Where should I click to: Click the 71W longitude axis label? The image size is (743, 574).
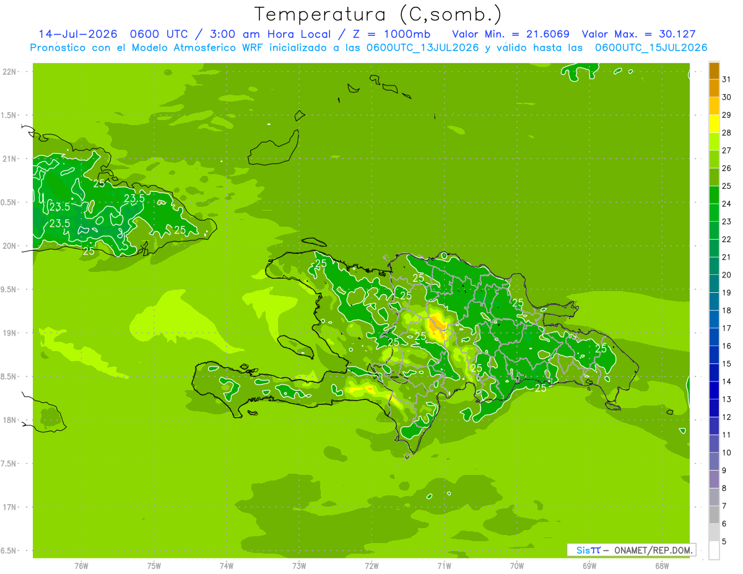point(444,565)
